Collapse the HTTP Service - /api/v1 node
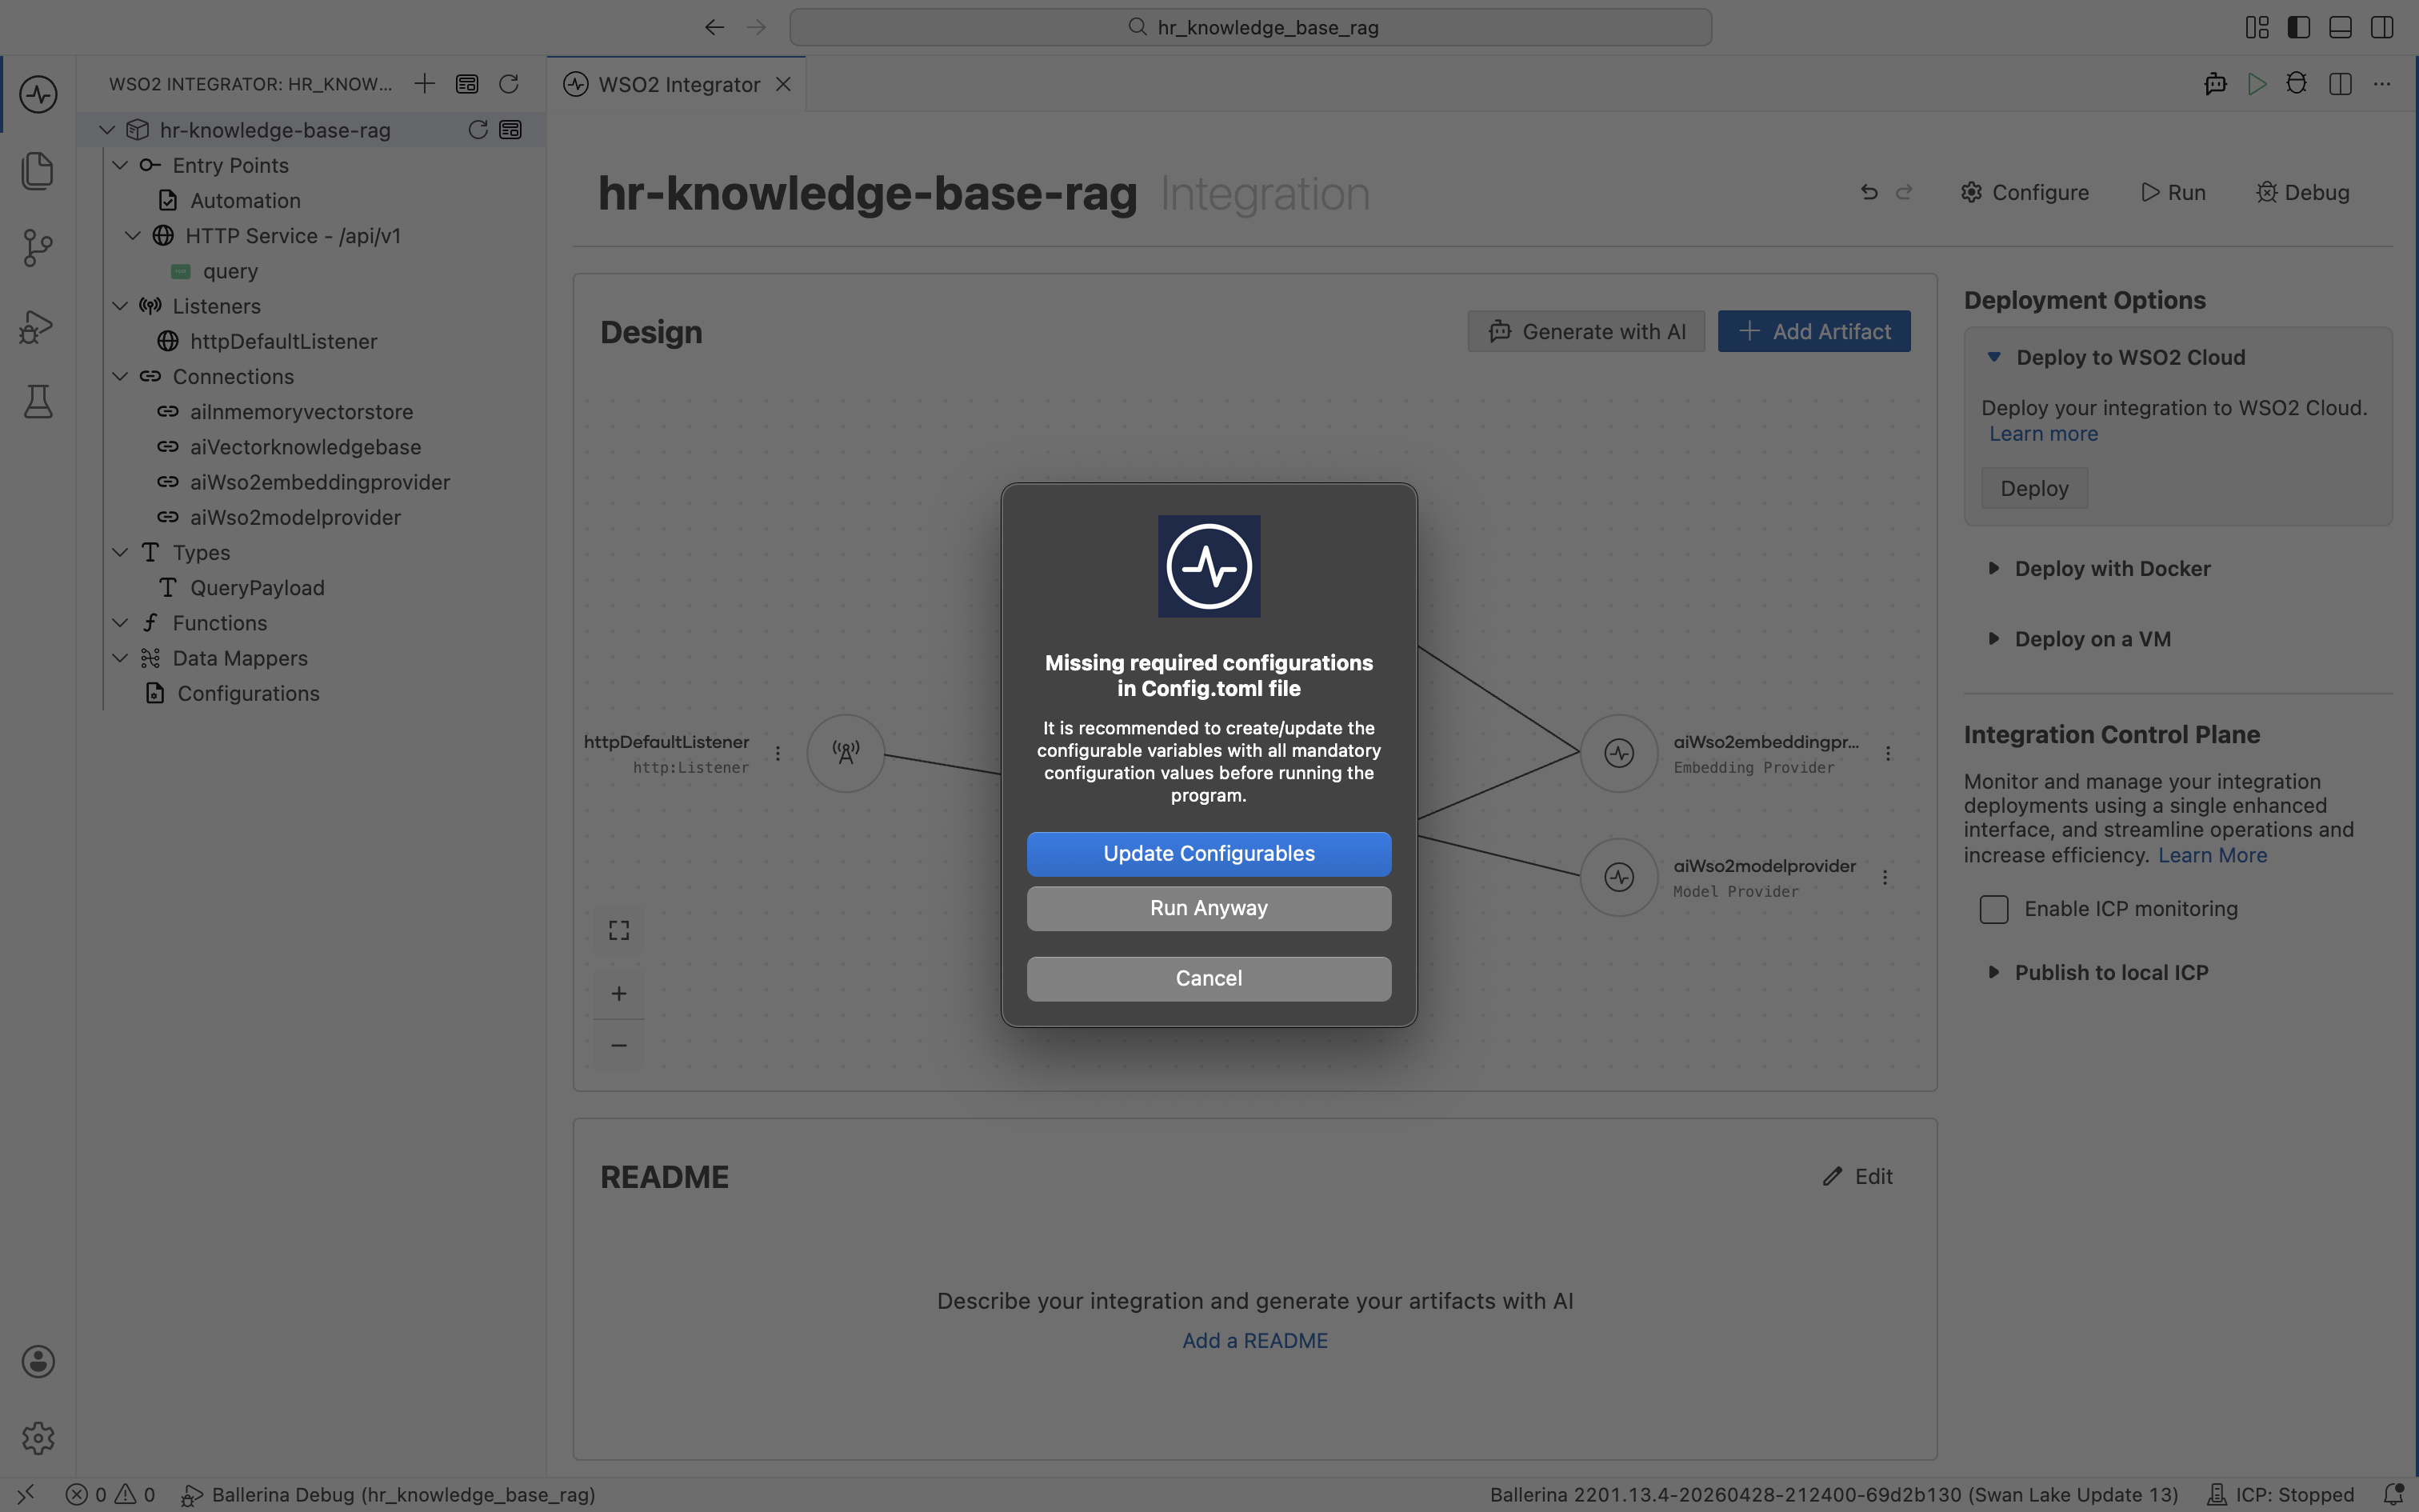Screen dimensions: 2419x1512 [x=133, y=235]
